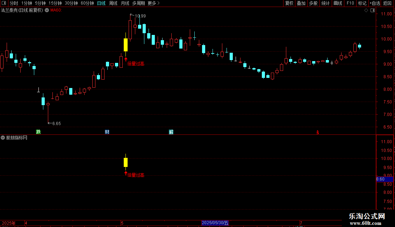Image resolution: width=395 pixels, height=227 pixels.
Task: Click the blue 财 financial report marker
Action: 107,132
